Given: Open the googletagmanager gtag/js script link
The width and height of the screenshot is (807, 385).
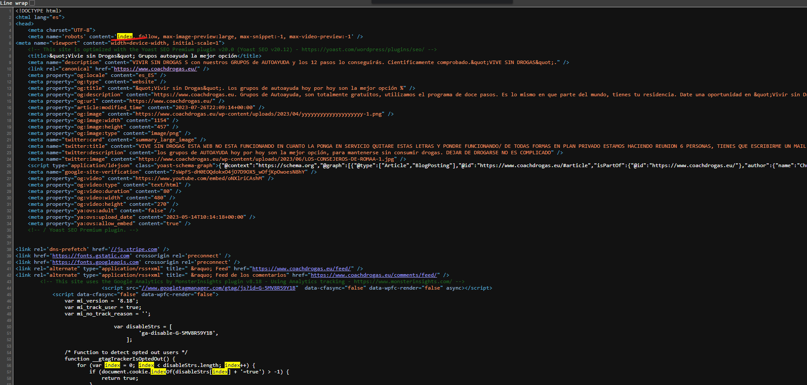Looking at the screenshot, I should click(x=219, y=288).
